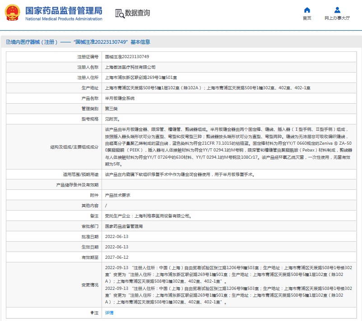The width and height of the screenshot is (362, 321).
Task: Go to 首页 text link
Action: 307,18
